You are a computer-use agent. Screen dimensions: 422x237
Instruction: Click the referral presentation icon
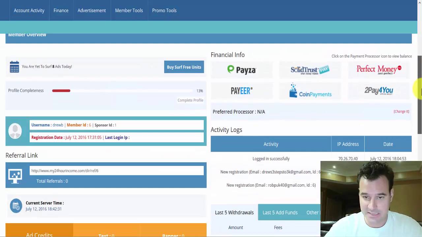[15, 176]
